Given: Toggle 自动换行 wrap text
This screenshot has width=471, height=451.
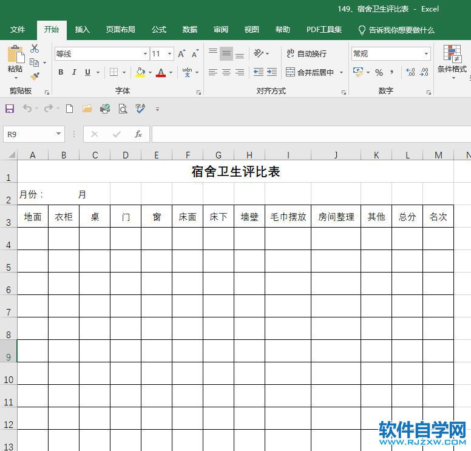Looking at the screenshot, I should coord(307,53).
